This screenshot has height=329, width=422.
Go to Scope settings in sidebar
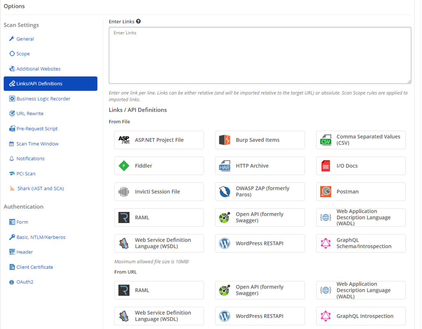[x=23, y=54]
